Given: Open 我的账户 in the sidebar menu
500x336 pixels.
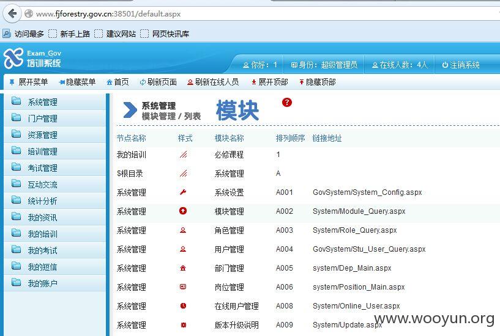Looking at the screenshot, I should (54, 283).
